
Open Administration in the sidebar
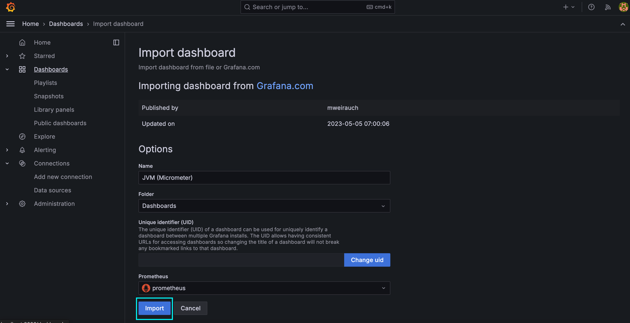54,204
